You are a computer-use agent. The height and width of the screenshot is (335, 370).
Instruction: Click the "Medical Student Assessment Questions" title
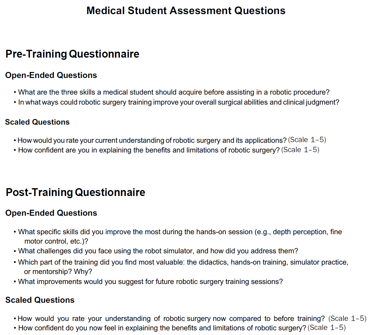click(186, 11)
